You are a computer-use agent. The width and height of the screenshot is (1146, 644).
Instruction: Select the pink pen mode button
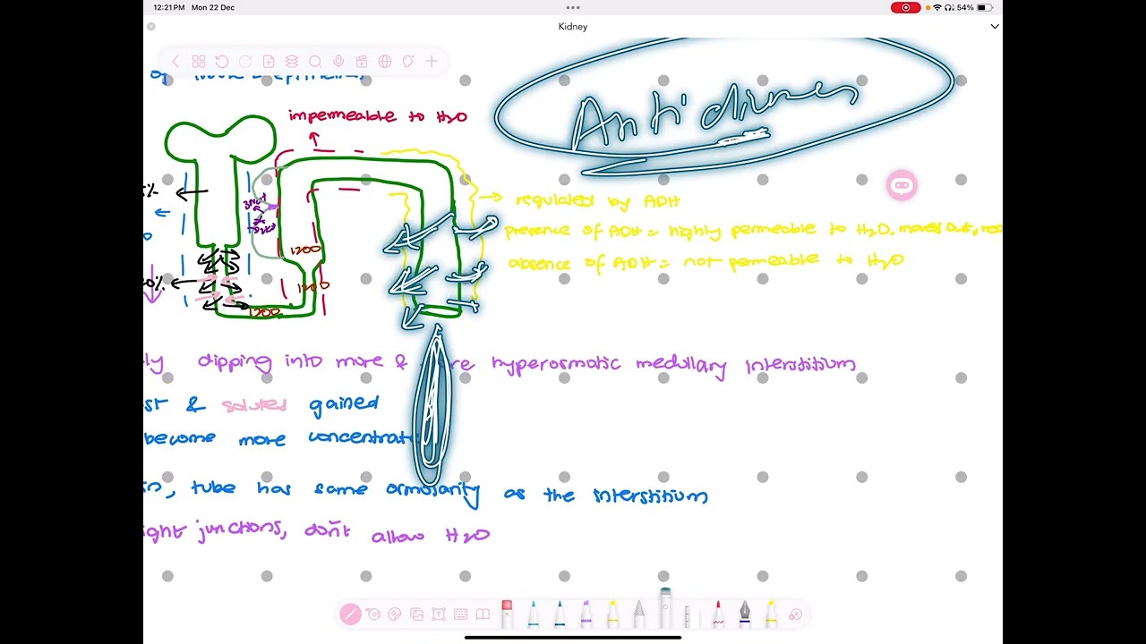[x=350, y=614]
